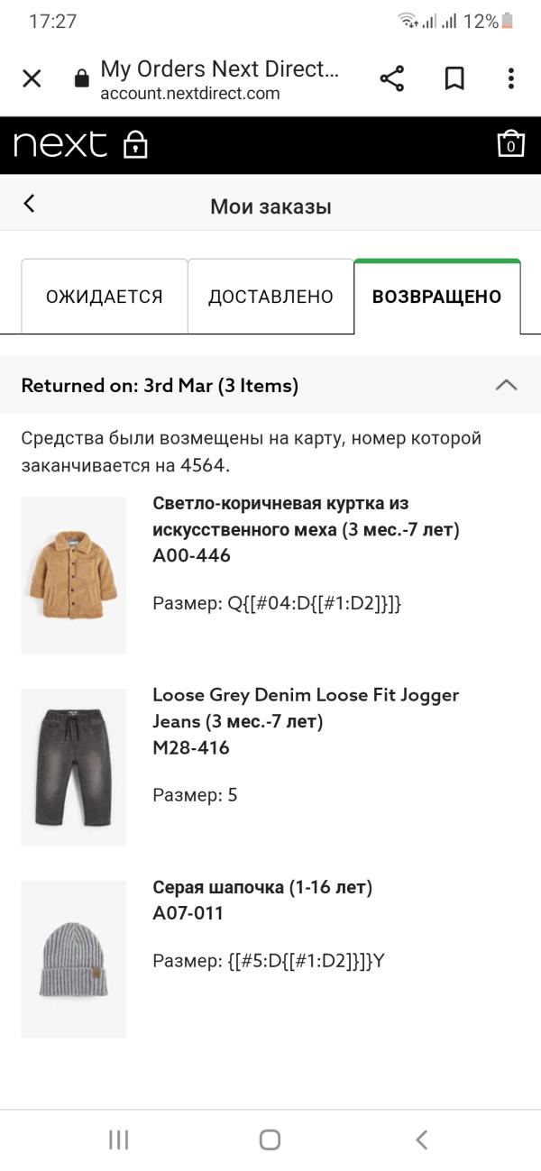Tap the Loose Grey Denim Jogger Jeans title

click(x=306, y=708)
